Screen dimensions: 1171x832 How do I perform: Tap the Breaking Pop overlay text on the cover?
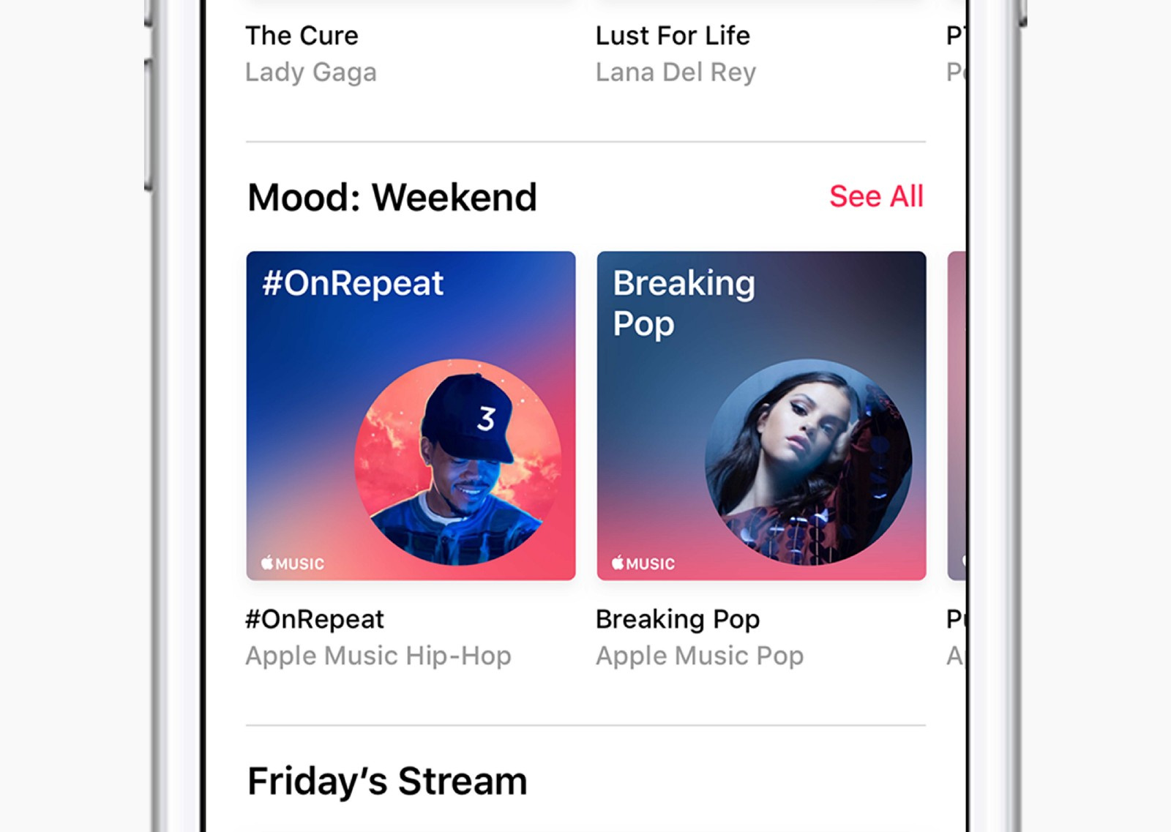point(684,303)
